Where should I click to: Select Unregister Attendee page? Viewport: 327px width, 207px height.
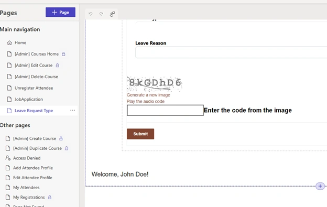(x=34, y=88)
